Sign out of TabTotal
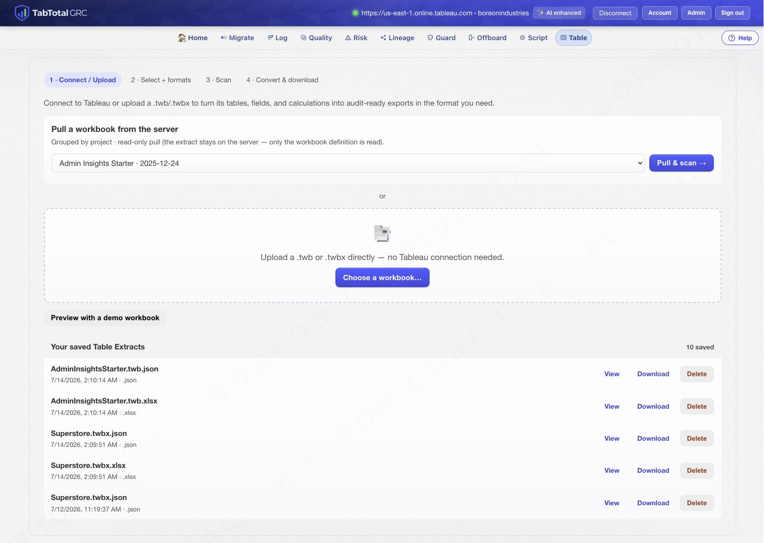Screen dimensions: 764x543 [x=732, y=13]
